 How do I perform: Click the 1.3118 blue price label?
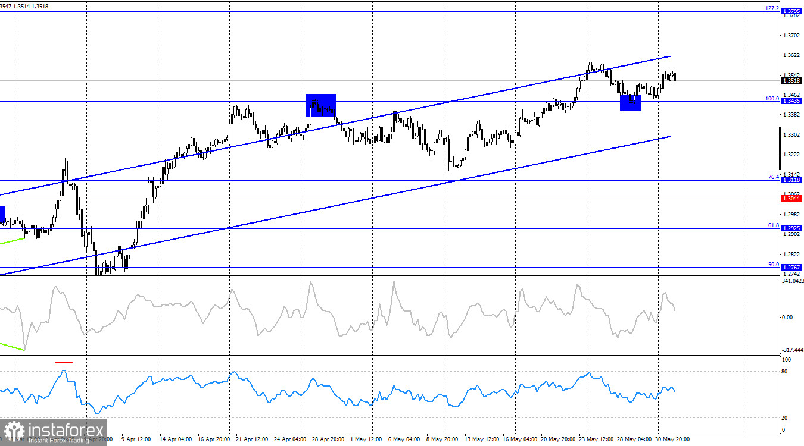(x=791, y=180)
